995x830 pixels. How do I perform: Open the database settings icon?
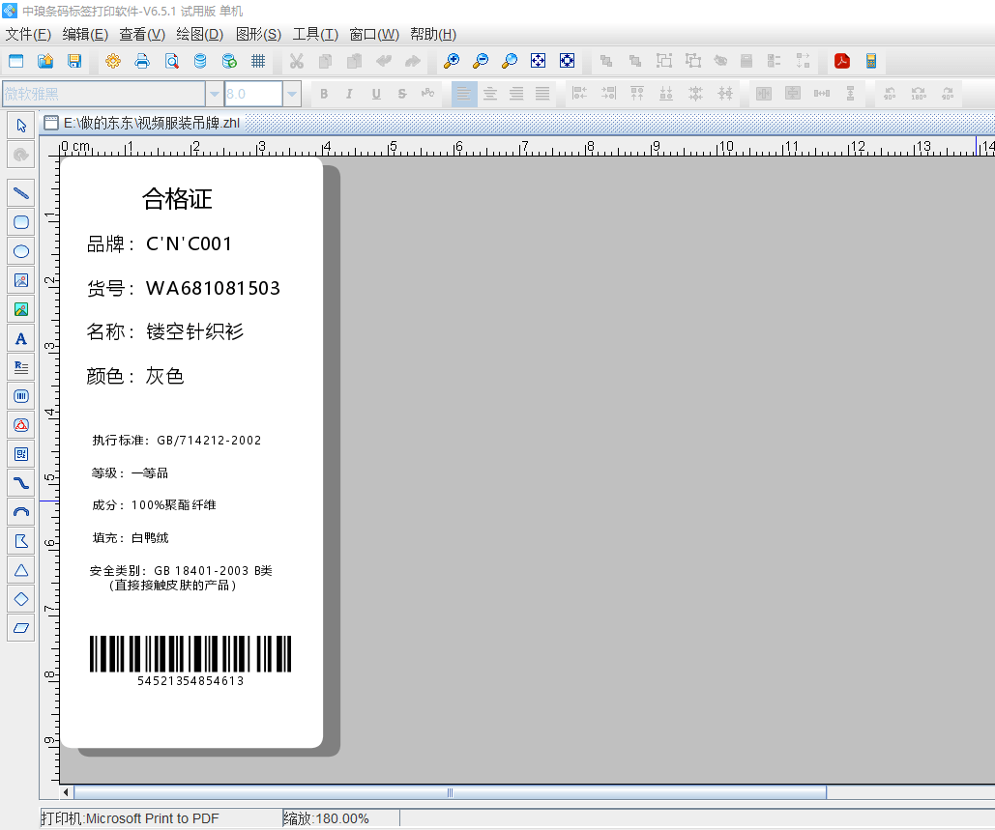[x=200, y=62]
